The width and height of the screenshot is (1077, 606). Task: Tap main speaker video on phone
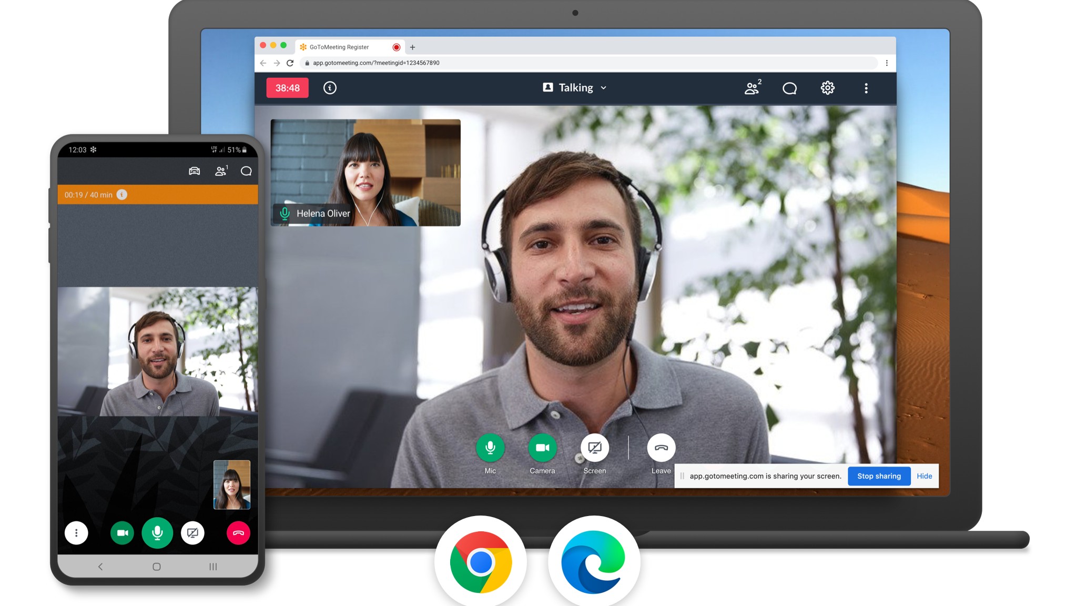pyautogui.click(x=158, y=351)
